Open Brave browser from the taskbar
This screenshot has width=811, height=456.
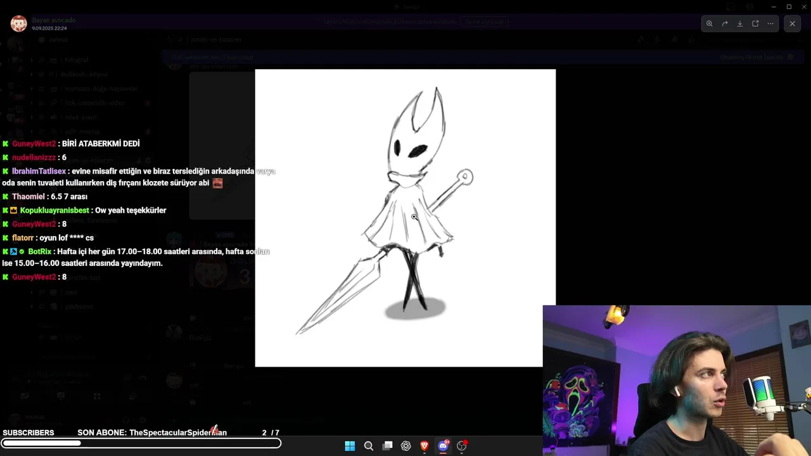point(425,446)
